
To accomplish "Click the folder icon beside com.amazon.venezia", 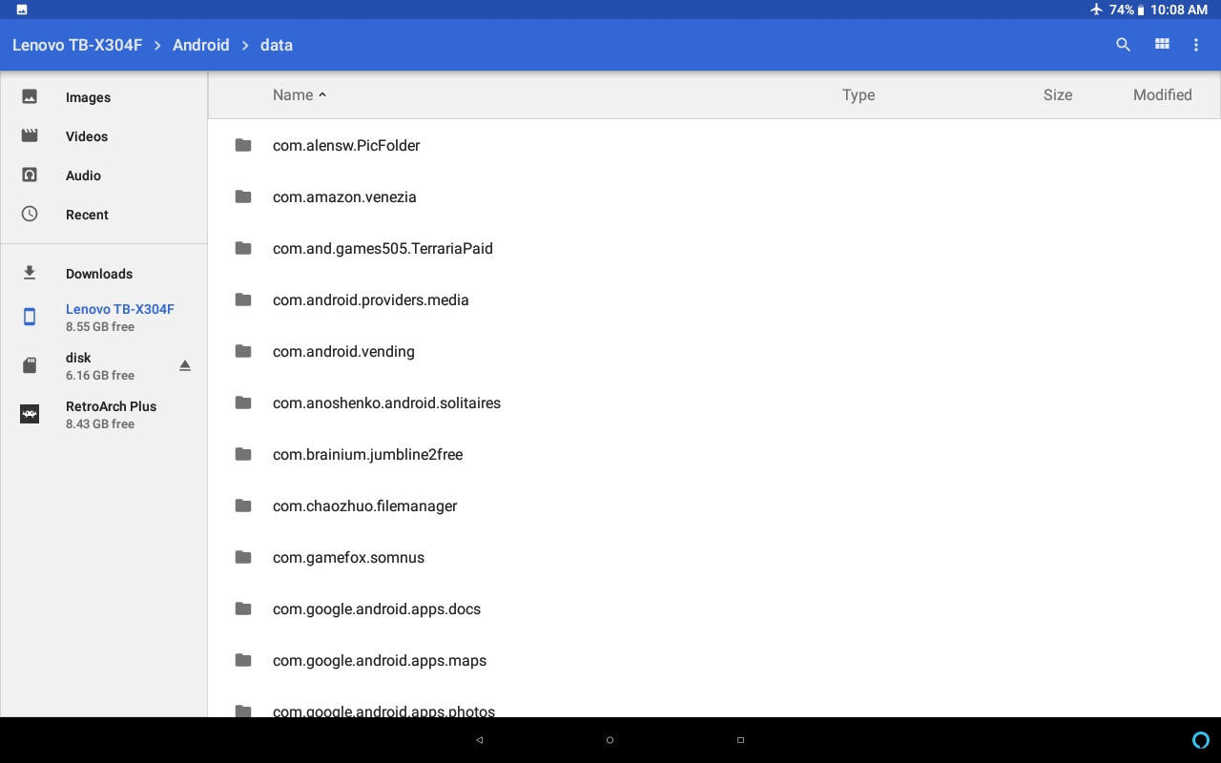I will coord(243,196).
